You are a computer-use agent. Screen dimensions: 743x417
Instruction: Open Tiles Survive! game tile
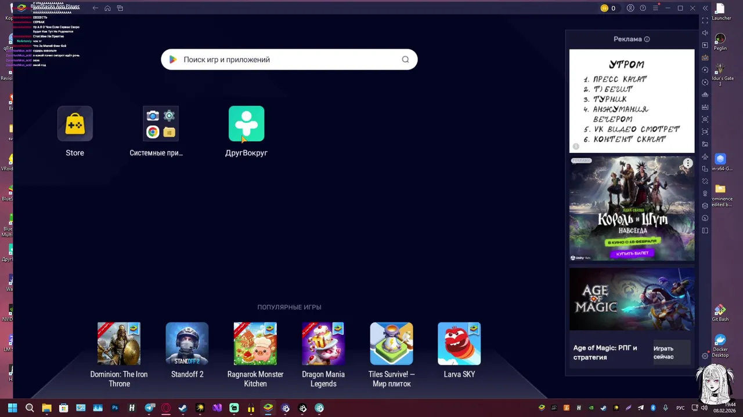tap(391, 354)
